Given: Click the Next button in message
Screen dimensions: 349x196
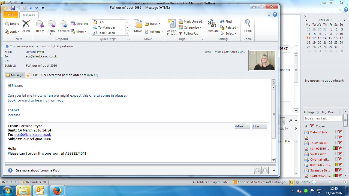Looking at the screenshot, I should (242, 126).
